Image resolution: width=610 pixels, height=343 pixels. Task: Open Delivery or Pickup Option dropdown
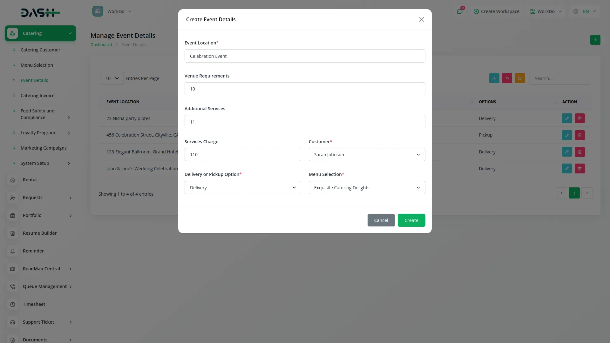(242, 188)
